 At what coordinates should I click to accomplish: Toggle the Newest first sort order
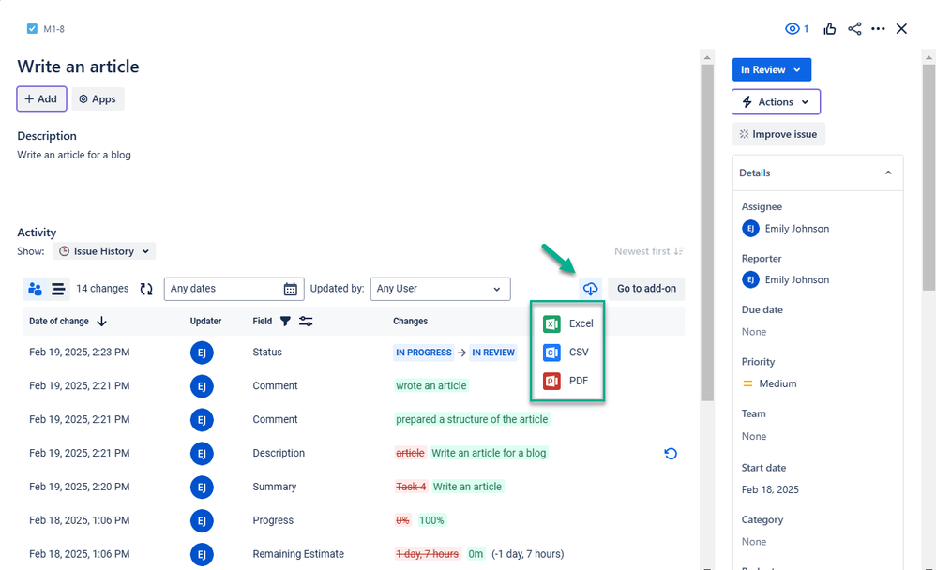point(648,250)
